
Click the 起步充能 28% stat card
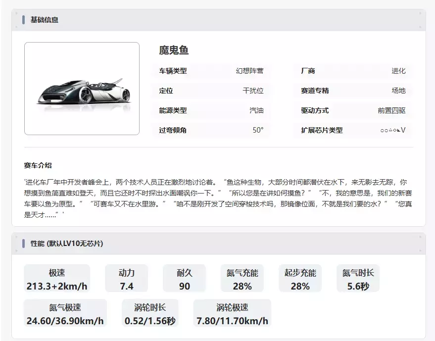point(300,279)
